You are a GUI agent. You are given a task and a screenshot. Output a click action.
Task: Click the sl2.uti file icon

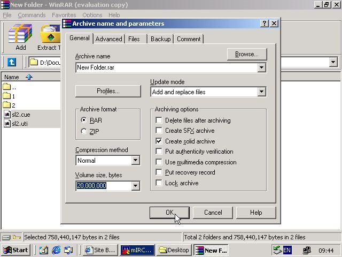click(x=7, y=124)
